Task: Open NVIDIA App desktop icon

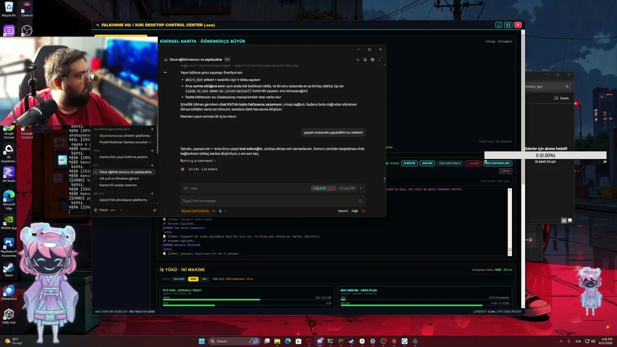Action: pyautogui.click(x=9, y=222)
